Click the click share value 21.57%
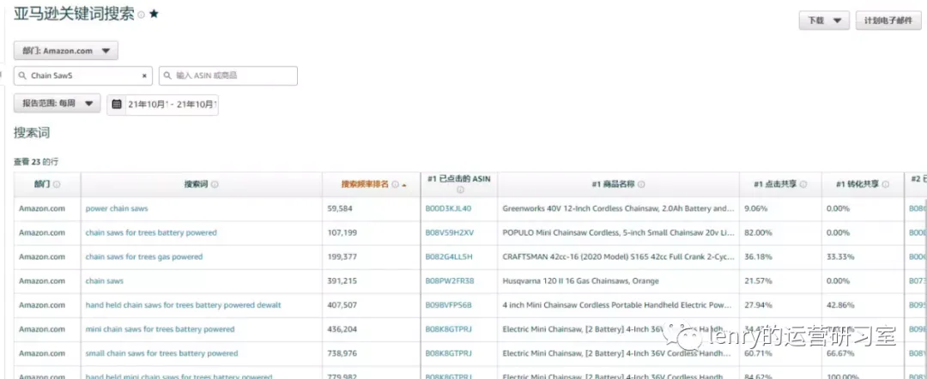The image size is (927, 379). click(758, 281)
